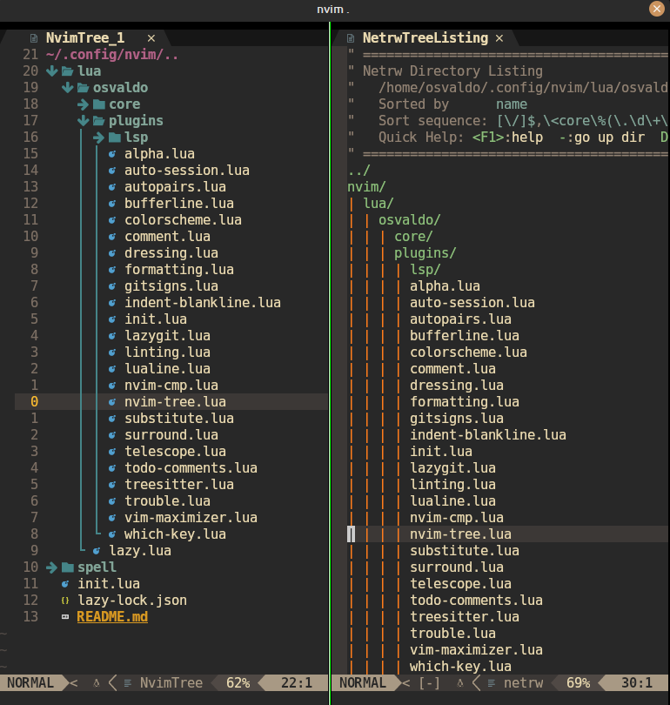Close the nvim terminal window
Screen dimensions: 670x705
(657, 9)
